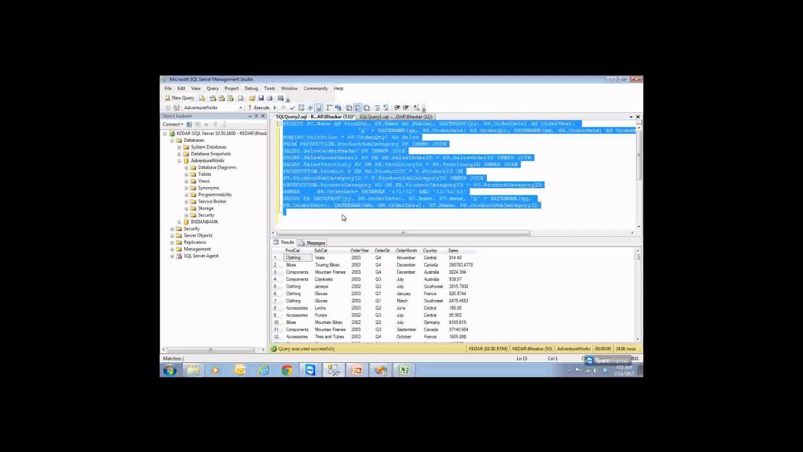Click the 'Touring Bikes' cell in row 2
The width and height of the screenshot is (803, 452).
click(x=327, y=265)
